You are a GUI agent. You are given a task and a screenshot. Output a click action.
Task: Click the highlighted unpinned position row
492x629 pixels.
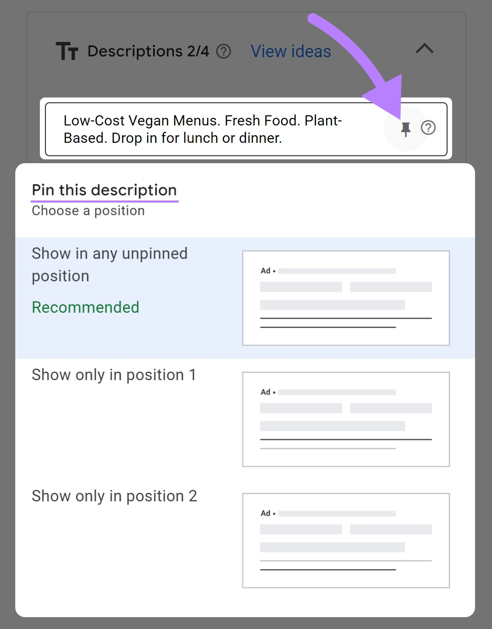click(246, 297)
